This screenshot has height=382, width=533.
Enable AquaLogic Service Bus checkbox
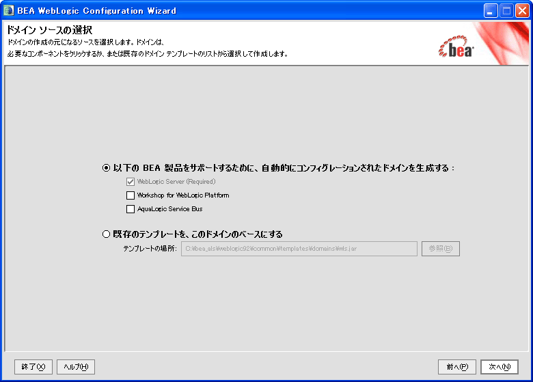pyautogui.click(x=131, y=209)
